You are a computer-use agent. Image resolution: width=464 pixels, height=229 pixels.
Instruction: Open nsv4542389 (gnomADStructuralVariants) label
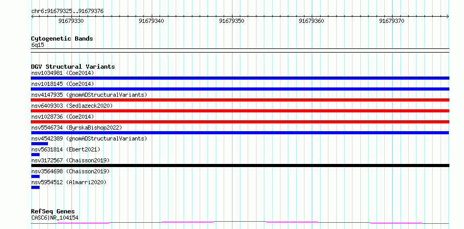[89, 138]
